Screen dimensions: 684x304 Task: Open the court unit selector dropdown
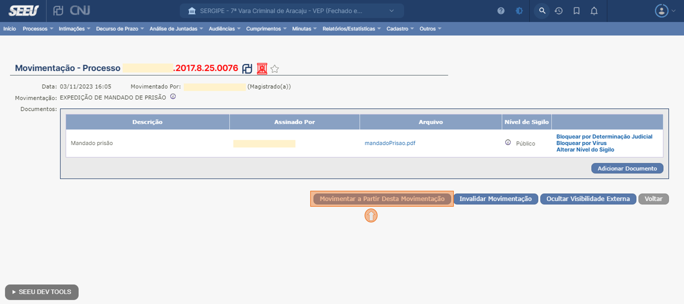click(292, 11)
